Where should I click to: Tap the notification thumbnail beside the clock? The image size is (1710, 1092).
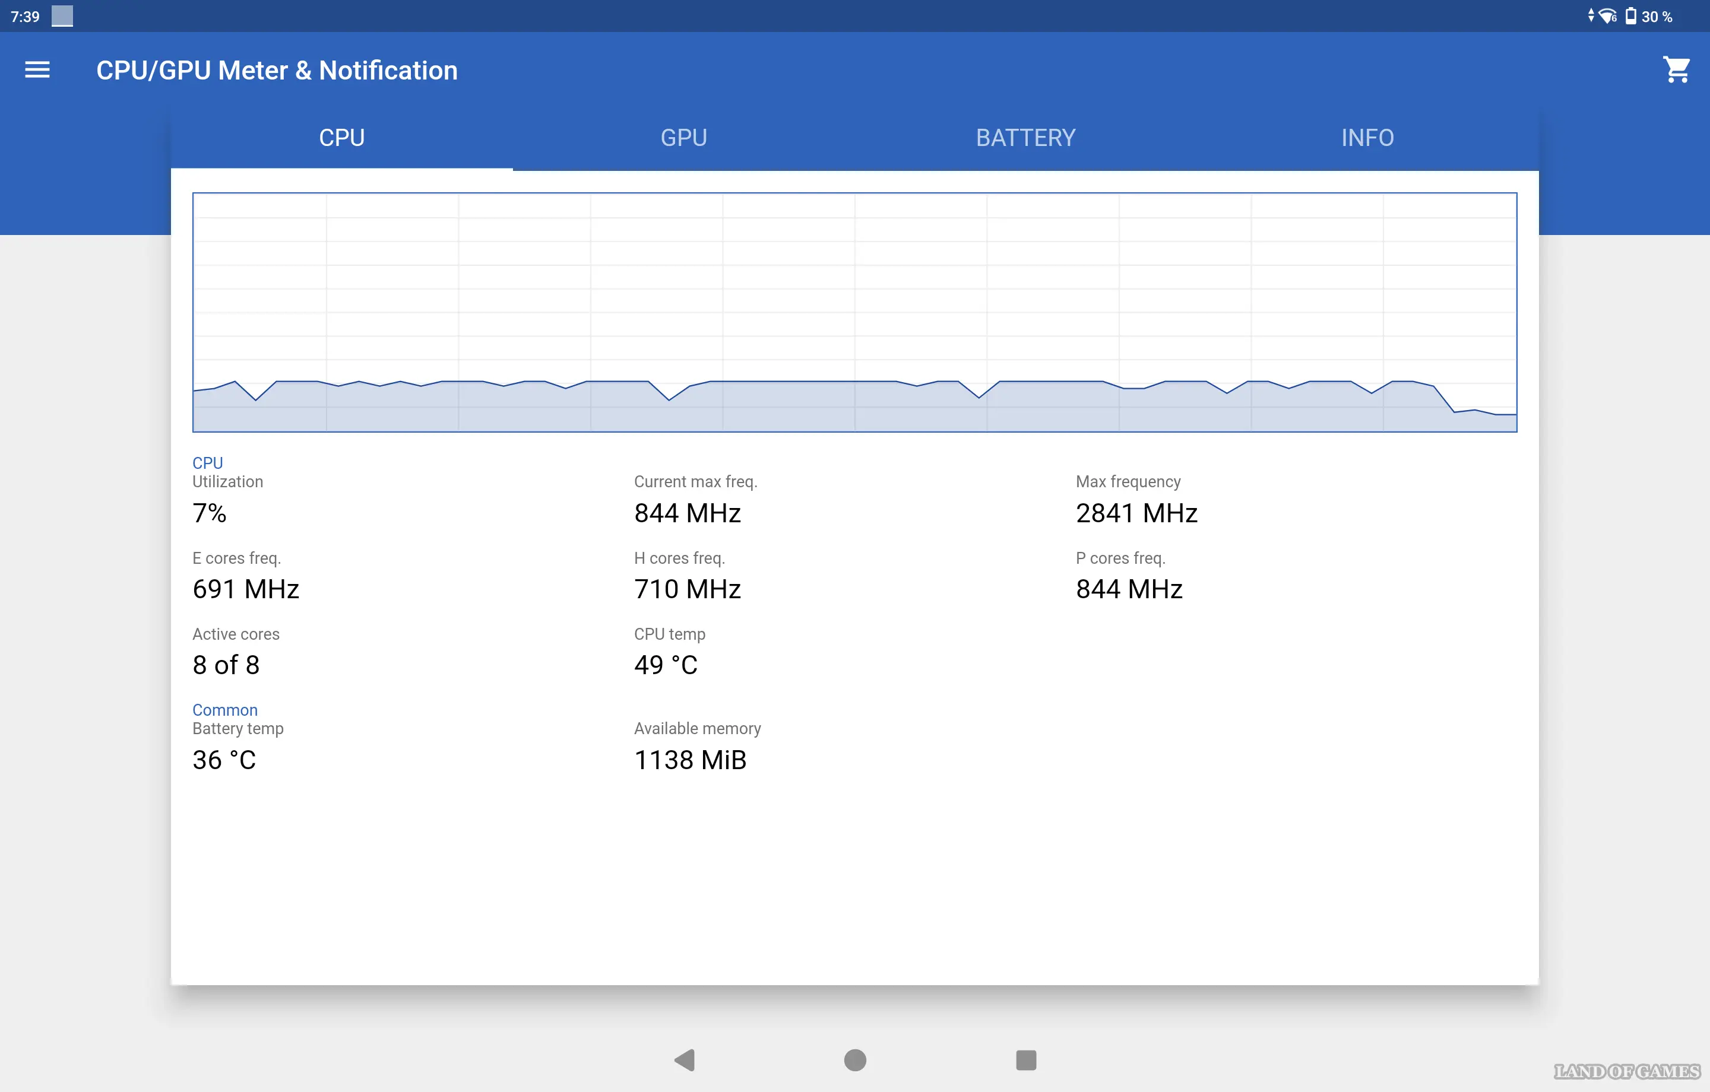click(62, 15)
